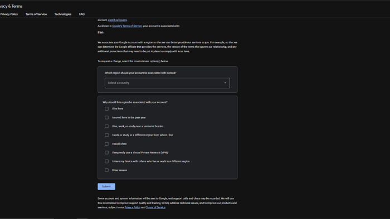Image resolution: width=390 pixels, height=219 pixels.
Task: Click the associated region text 'Iran'
Action: 100,32
